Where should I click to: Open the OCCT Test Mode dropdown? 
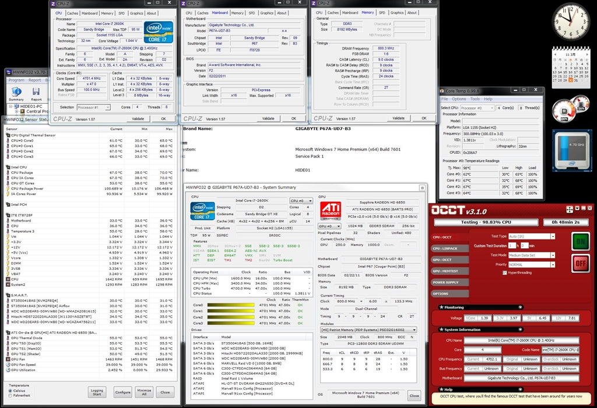[532, 255]
